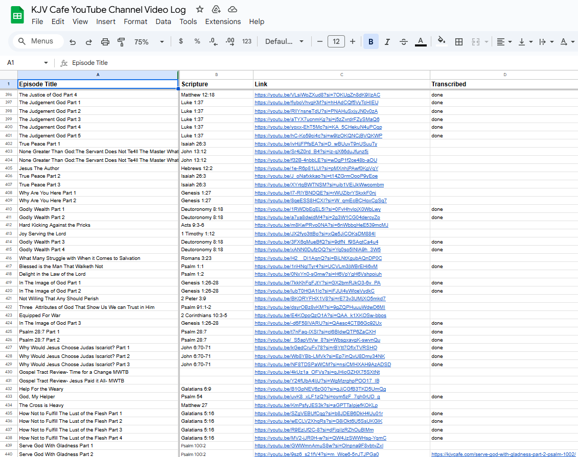Open the kjvcafe.com serve-god-with-gladness link
This screenshot has width=578, height=457.
[503, 454]
